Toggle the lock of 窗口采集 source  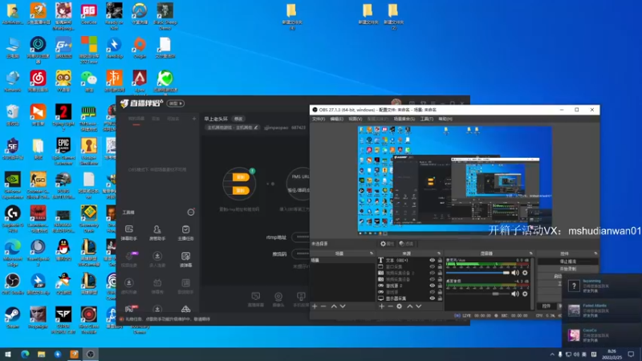pos(440,266)
